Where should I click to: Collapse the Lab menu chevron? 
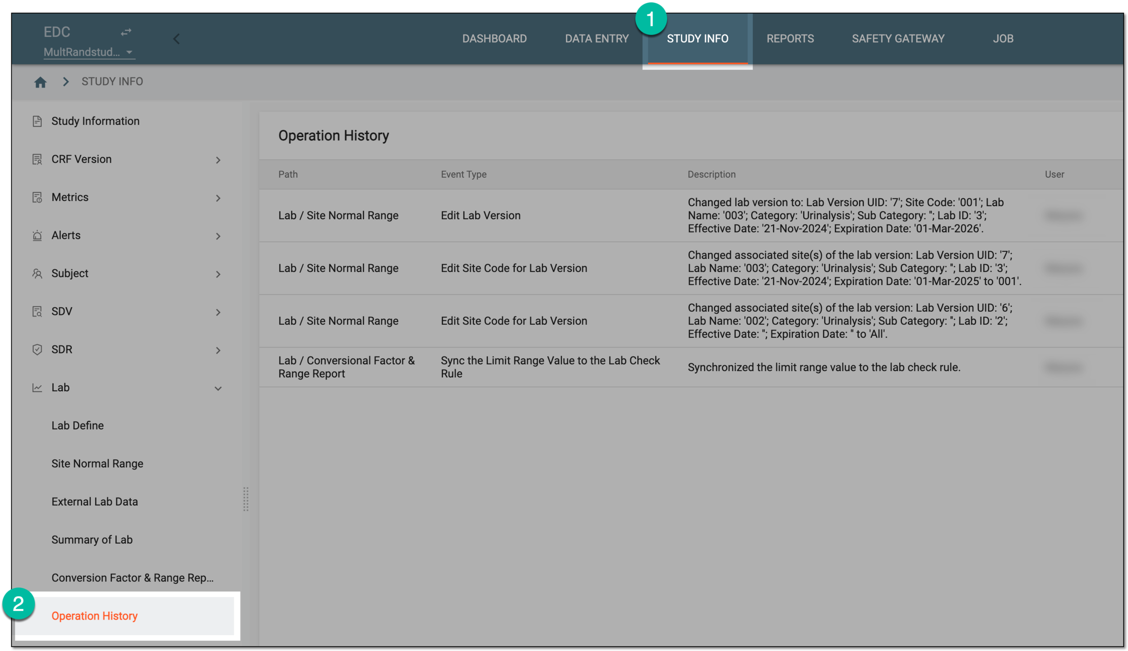tap(218, 388)
